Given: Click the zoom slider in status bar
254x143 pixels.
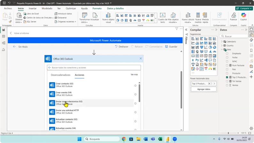Looking at the screenshot, I should tap(228, 133).
